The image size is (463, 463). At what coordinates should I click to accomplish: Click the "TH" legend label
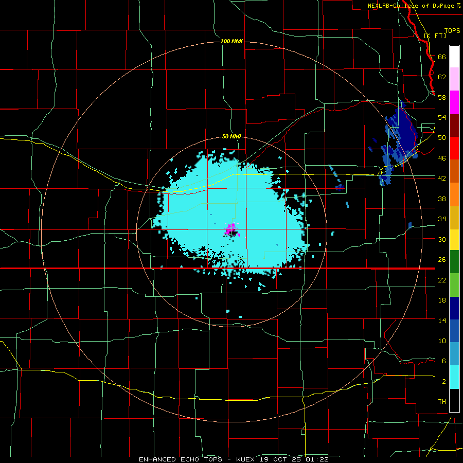(x=442, y=402)
